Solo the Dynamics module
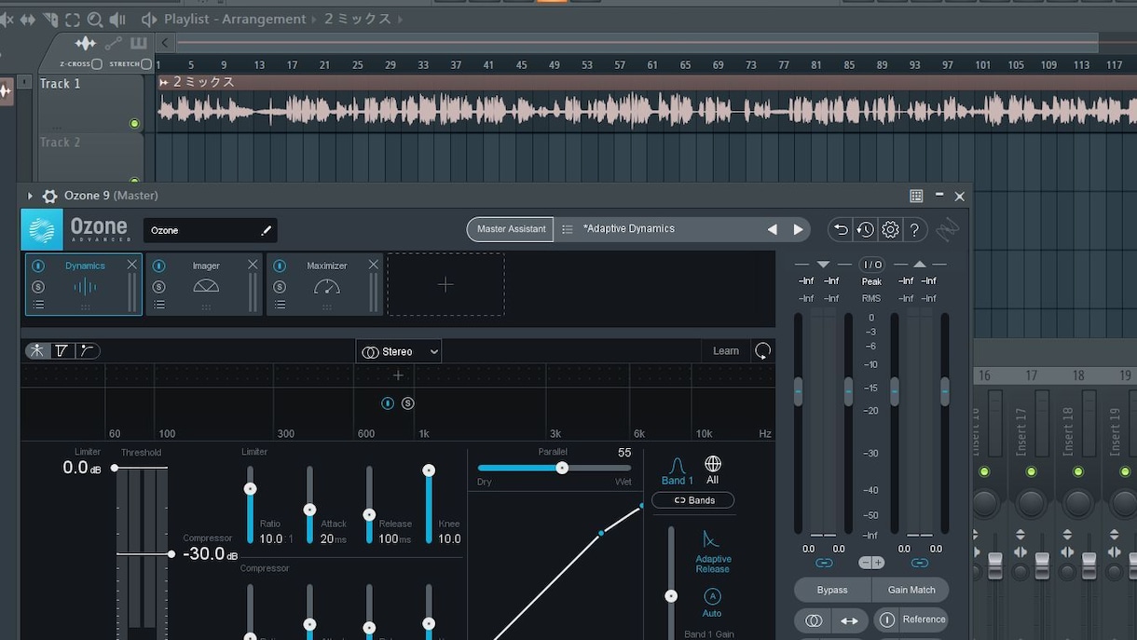The image size is (1137, 640). [x=38, y=287]
